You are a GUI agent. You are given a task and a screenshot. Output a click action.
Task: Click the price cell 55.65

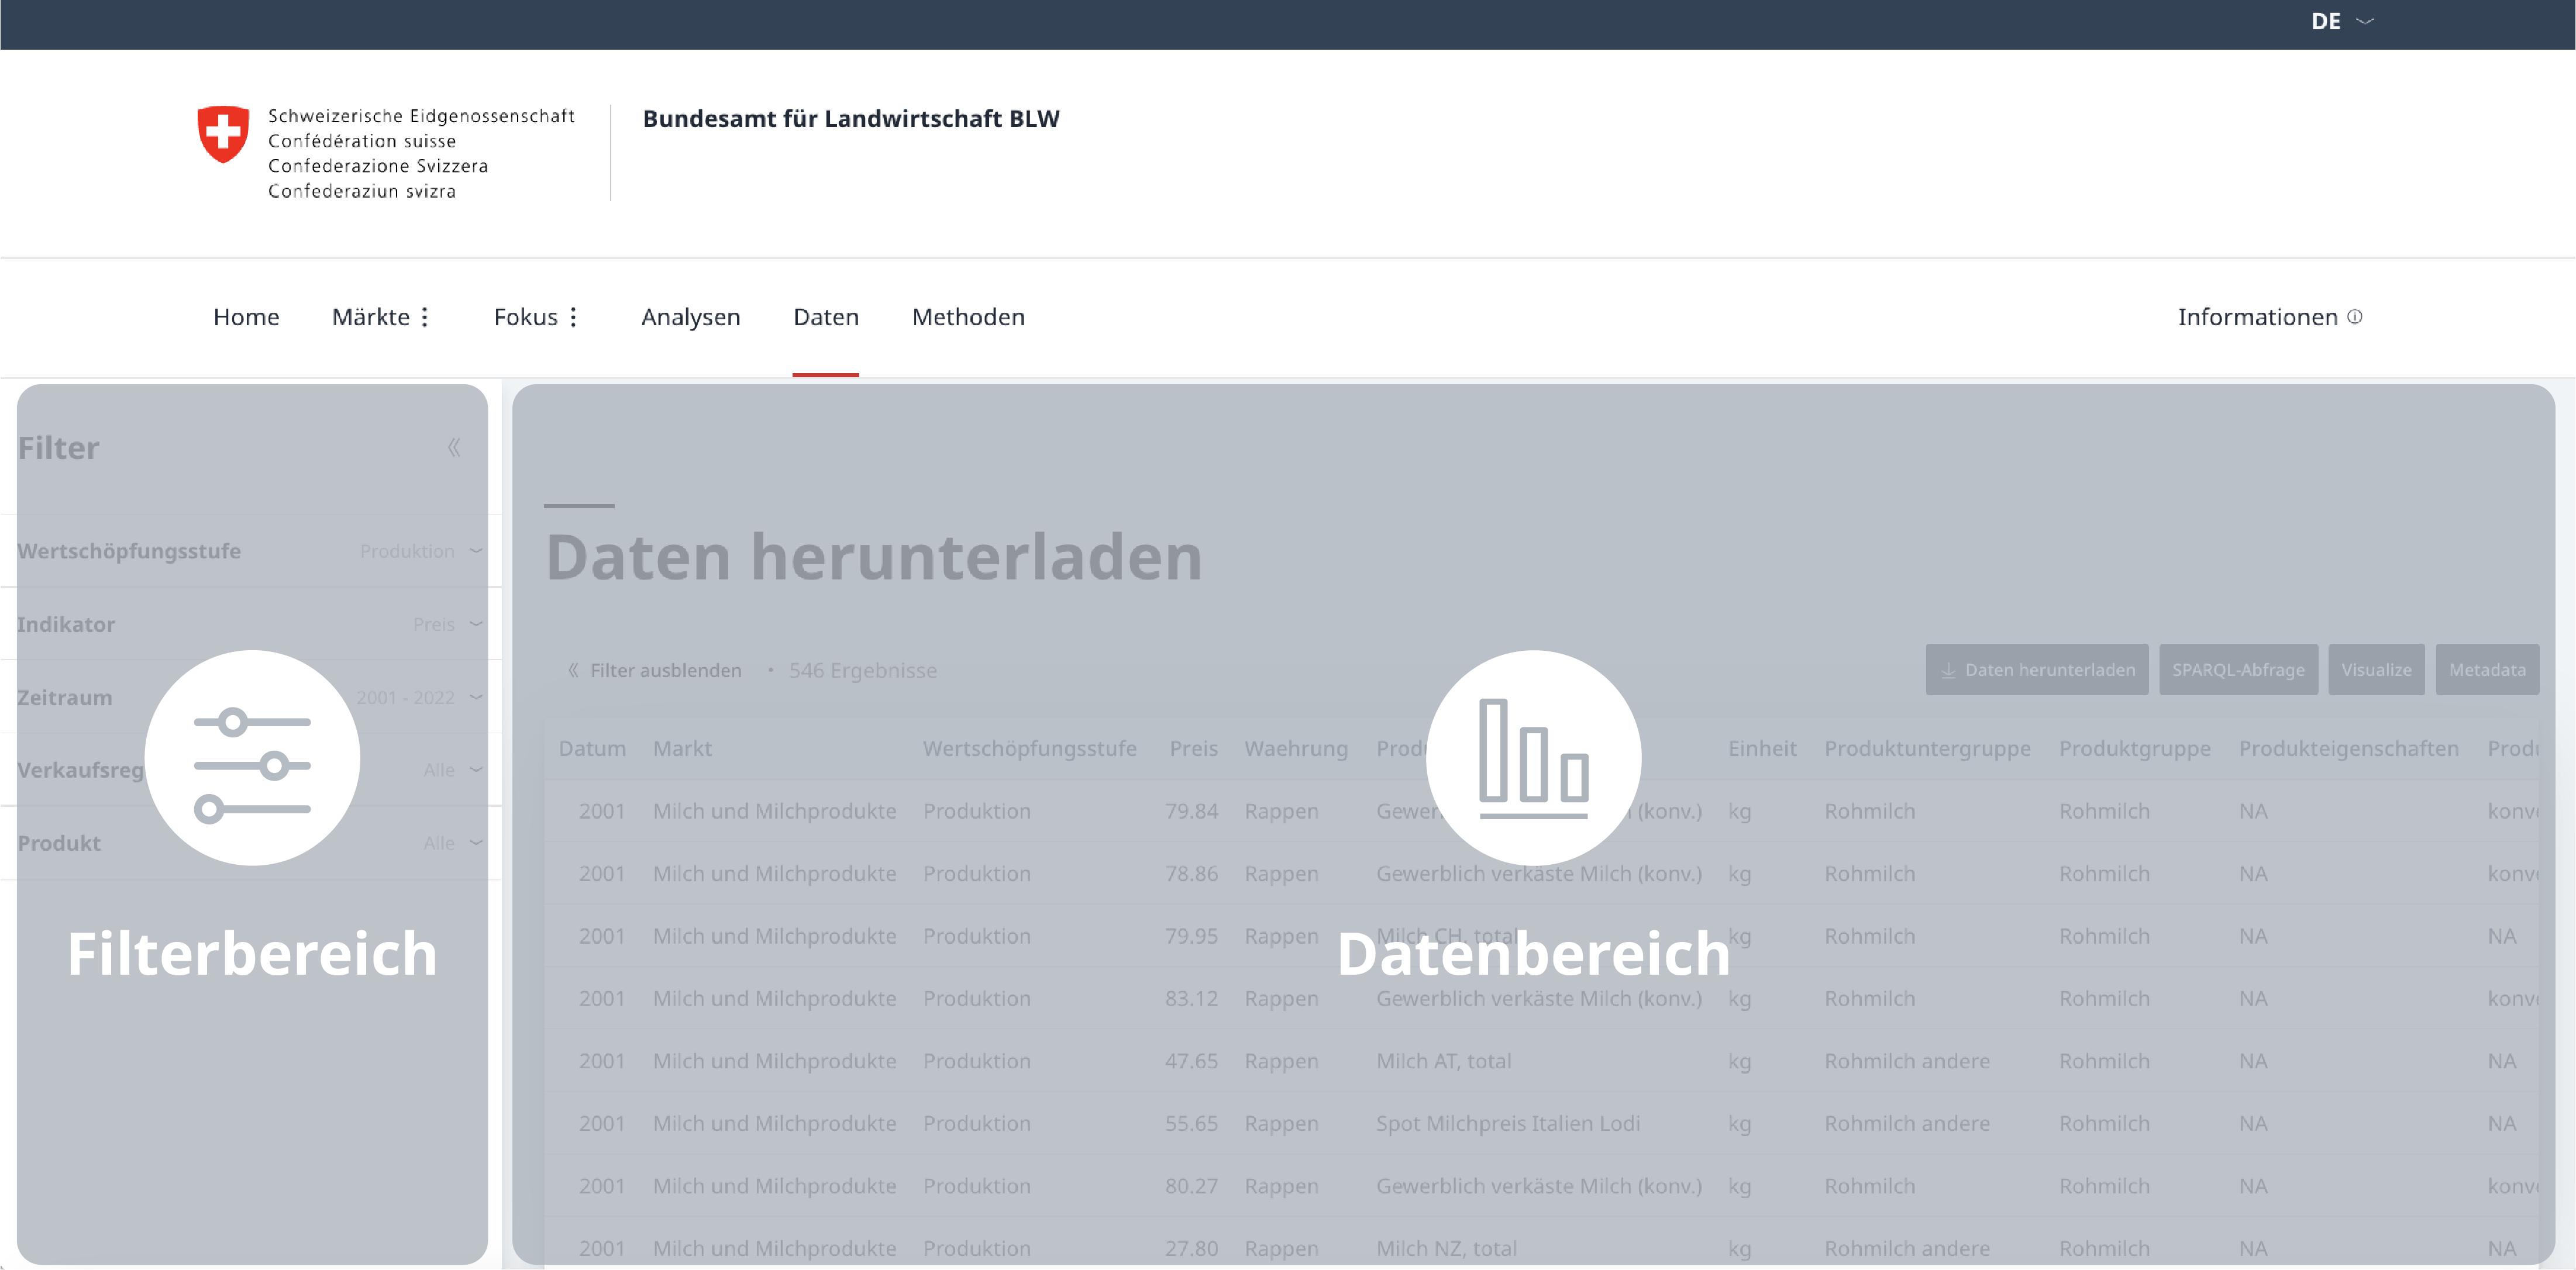coord(1191,1124)
